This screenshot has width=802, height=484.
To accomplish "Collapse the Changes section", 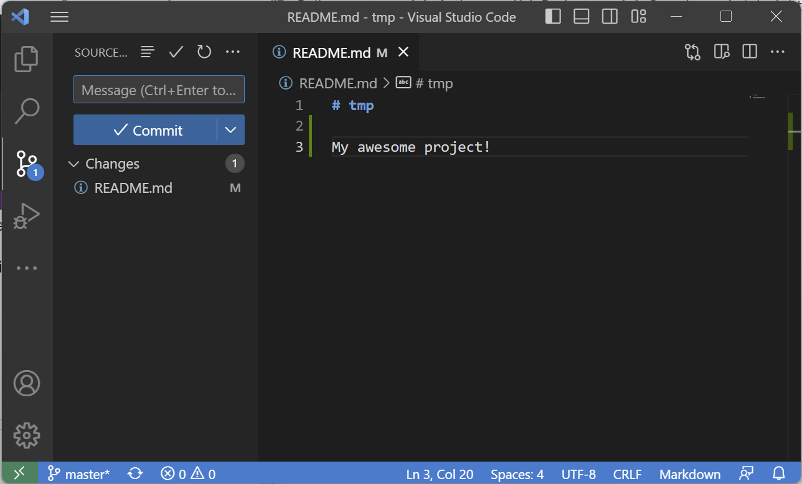I will pos(73,164).
